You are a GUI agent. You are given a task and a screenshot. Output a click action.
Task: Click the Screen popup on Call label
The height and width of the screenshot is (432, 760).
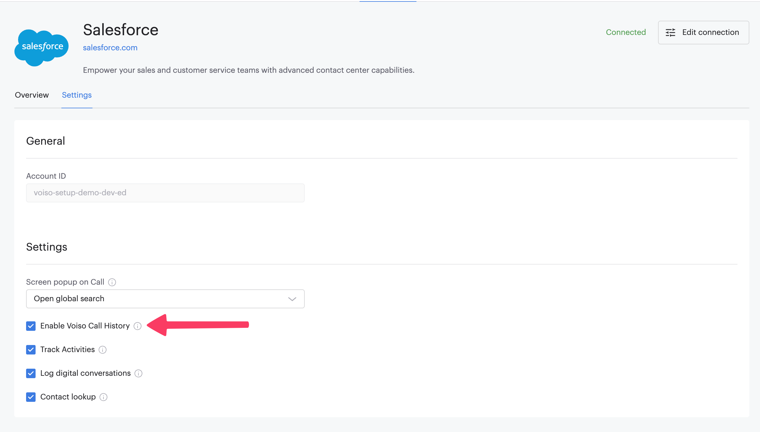(65, 282)
